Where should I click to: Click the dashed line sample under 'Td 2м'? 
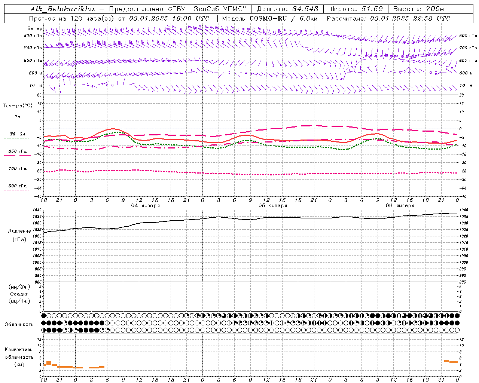(x=17, y=138)
